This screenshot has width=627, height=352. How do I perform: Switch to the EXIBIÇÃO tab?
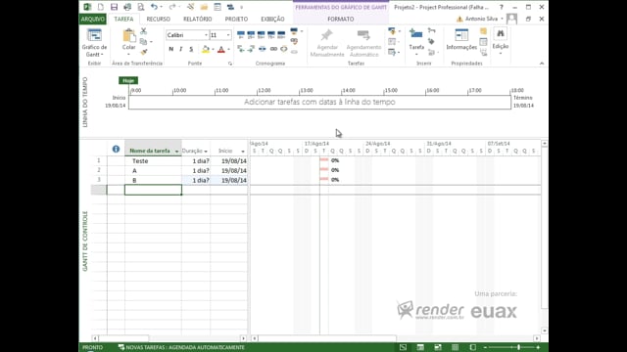point(272,19)
